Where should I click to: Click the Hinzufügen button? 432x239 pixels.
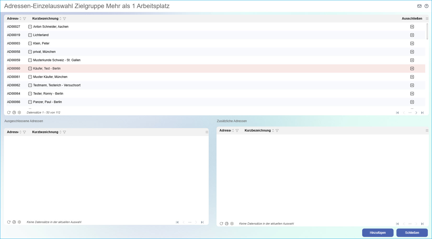(378, 233)
